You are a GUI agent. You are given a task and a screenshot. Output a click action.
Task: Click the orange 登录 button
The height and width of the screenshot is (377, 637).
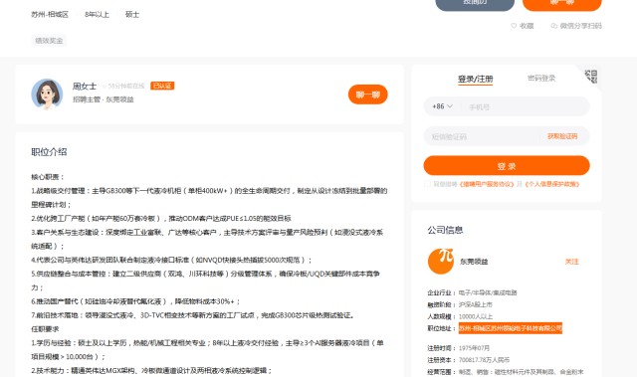[x=507, y=165]
